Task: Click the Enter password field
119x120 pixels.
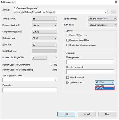Action: [90, 62]
